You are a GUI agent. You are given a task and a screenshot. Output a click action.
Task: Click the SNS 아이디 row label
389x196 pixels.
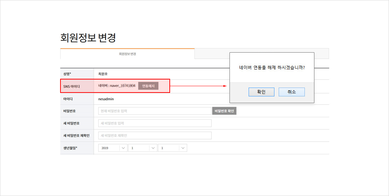[x=71, y=86]
